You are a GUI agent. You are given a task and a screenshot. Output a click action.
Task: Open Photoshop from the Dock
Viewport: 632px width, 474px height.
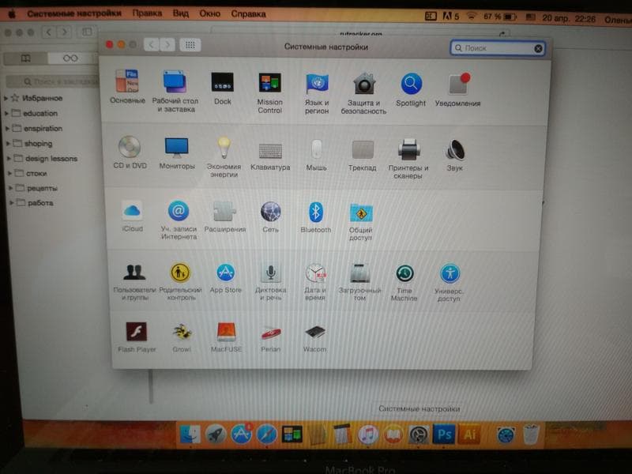tap(444, 434)
